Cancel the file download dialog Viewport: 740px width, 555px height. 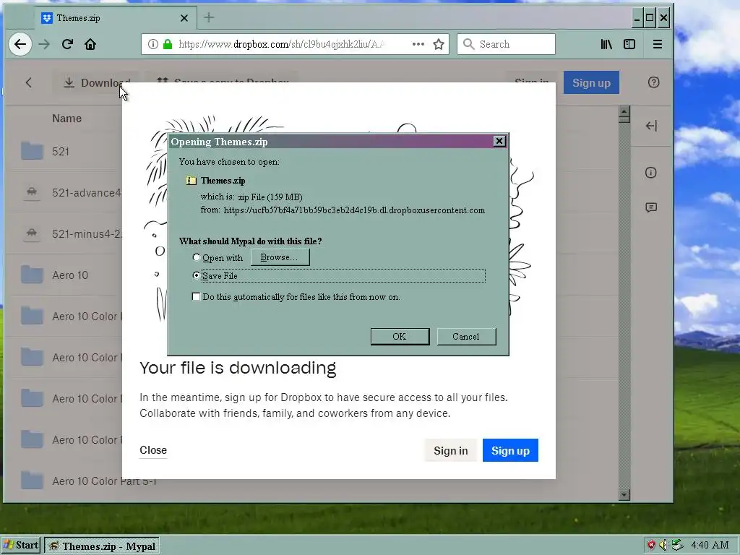click(466, 337)
